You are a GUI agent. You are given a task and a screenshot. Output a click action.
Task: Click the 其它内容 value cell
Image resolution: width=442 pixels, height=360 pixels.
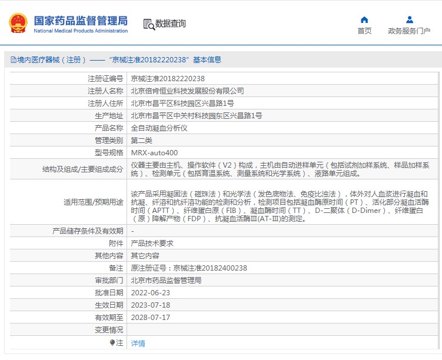[145, 256]
